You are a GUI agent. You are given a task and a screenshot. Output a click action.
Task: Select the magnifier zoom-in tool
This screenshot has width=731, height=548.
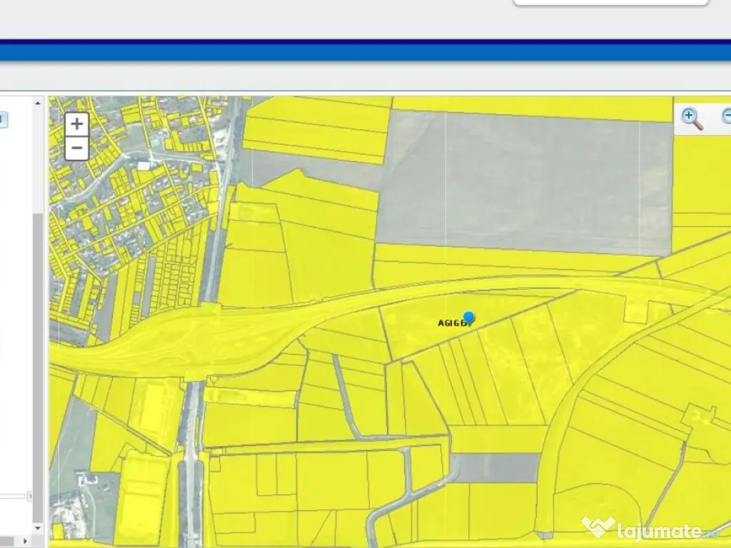[691, 118]
